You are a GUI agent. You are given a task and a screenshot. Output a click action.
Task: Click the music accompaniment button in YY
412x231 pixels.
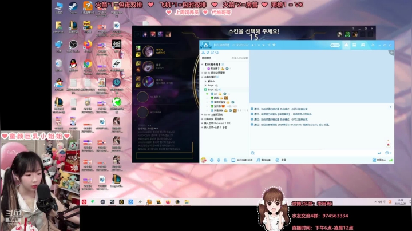click(x=264, y=160)
